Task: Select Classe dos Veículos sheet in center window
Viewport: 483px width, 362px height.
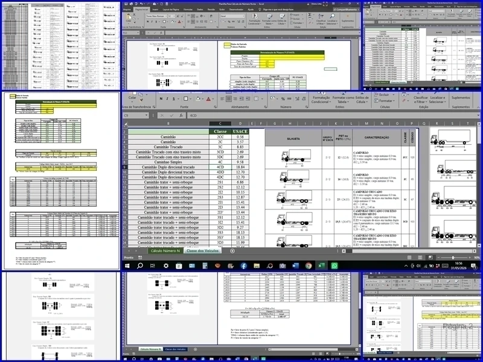Action: (x=202, y=251)
